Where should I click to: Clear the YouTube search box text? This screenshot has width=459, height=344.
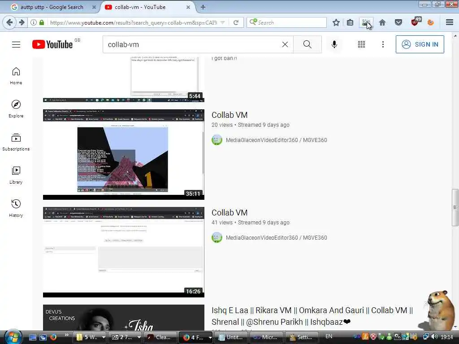(285, 44)
